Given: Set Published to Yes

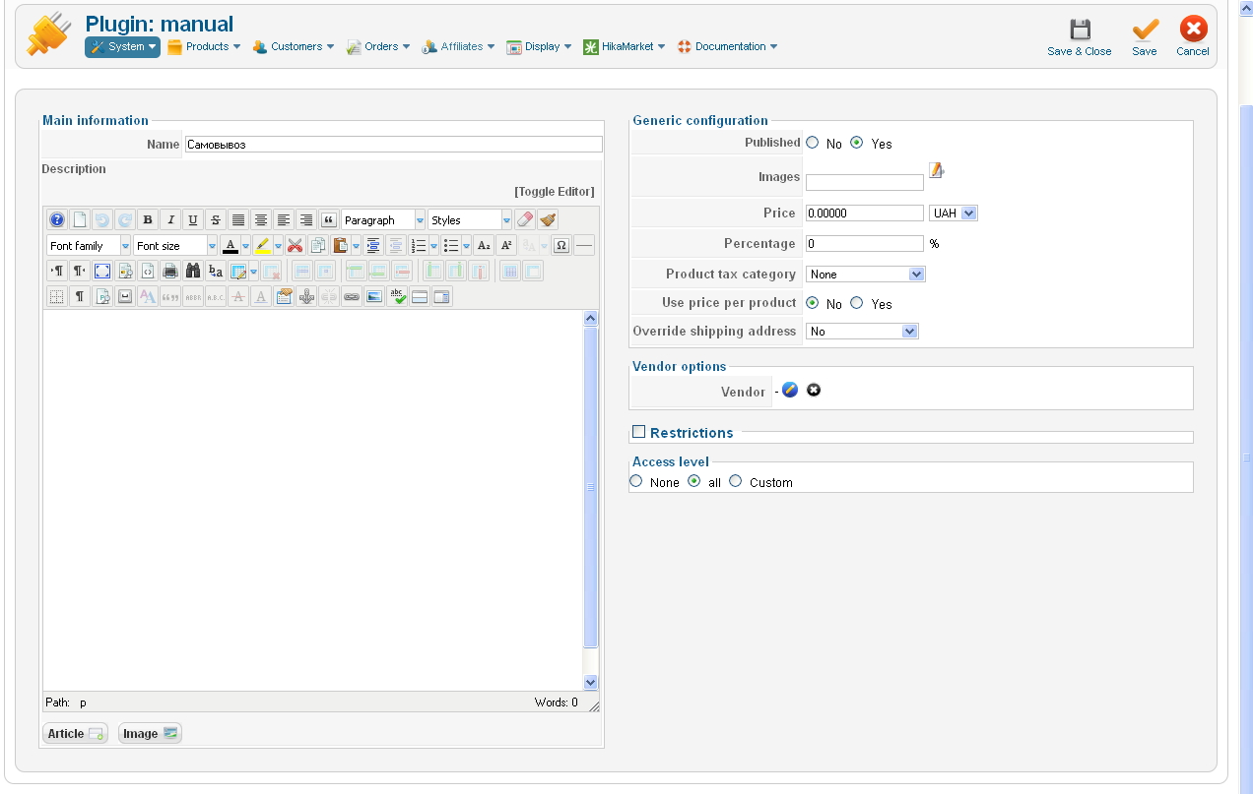Looking at the screenshot, I should click(x=857, y=143).
